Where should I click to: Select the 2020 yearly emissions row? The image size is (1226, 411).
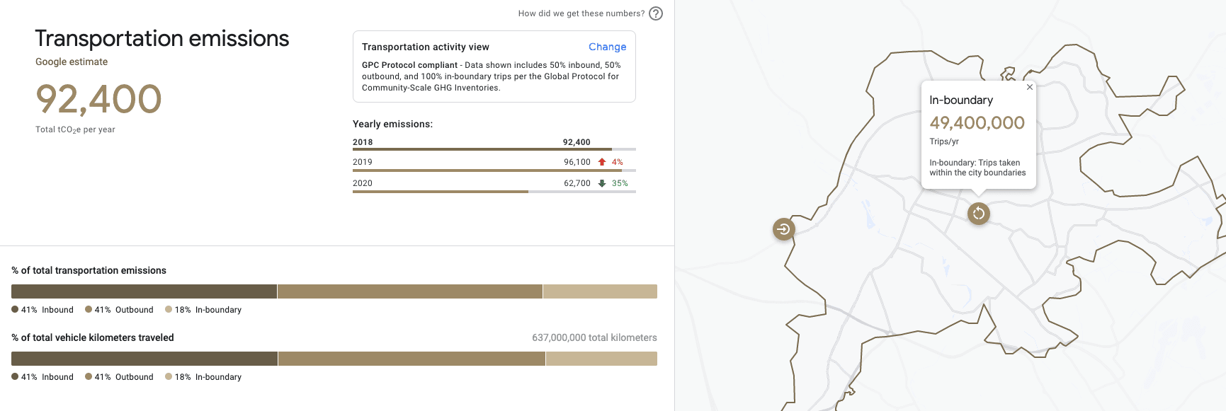coord(494,184)
